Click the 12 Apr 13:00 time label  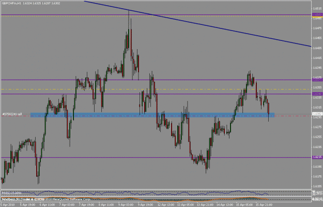165,204
